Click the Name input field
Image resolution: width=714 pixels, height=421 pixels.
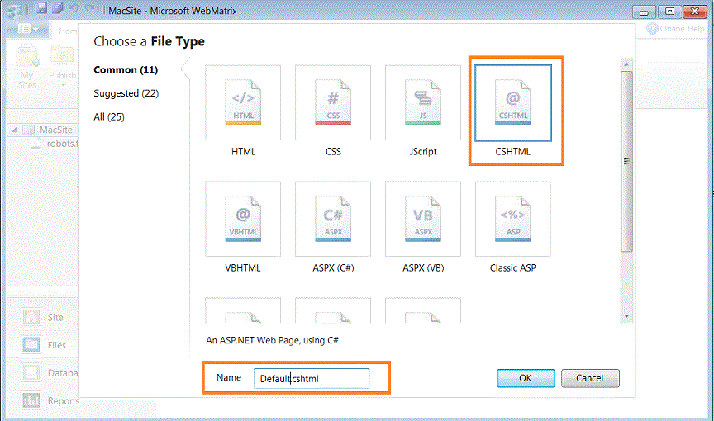(x=312, y=378)
